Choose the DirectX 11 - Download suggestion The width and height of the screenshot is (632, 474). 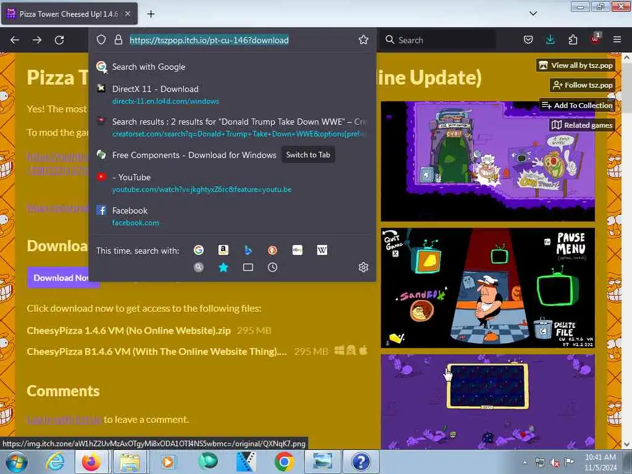pos(232,94)
